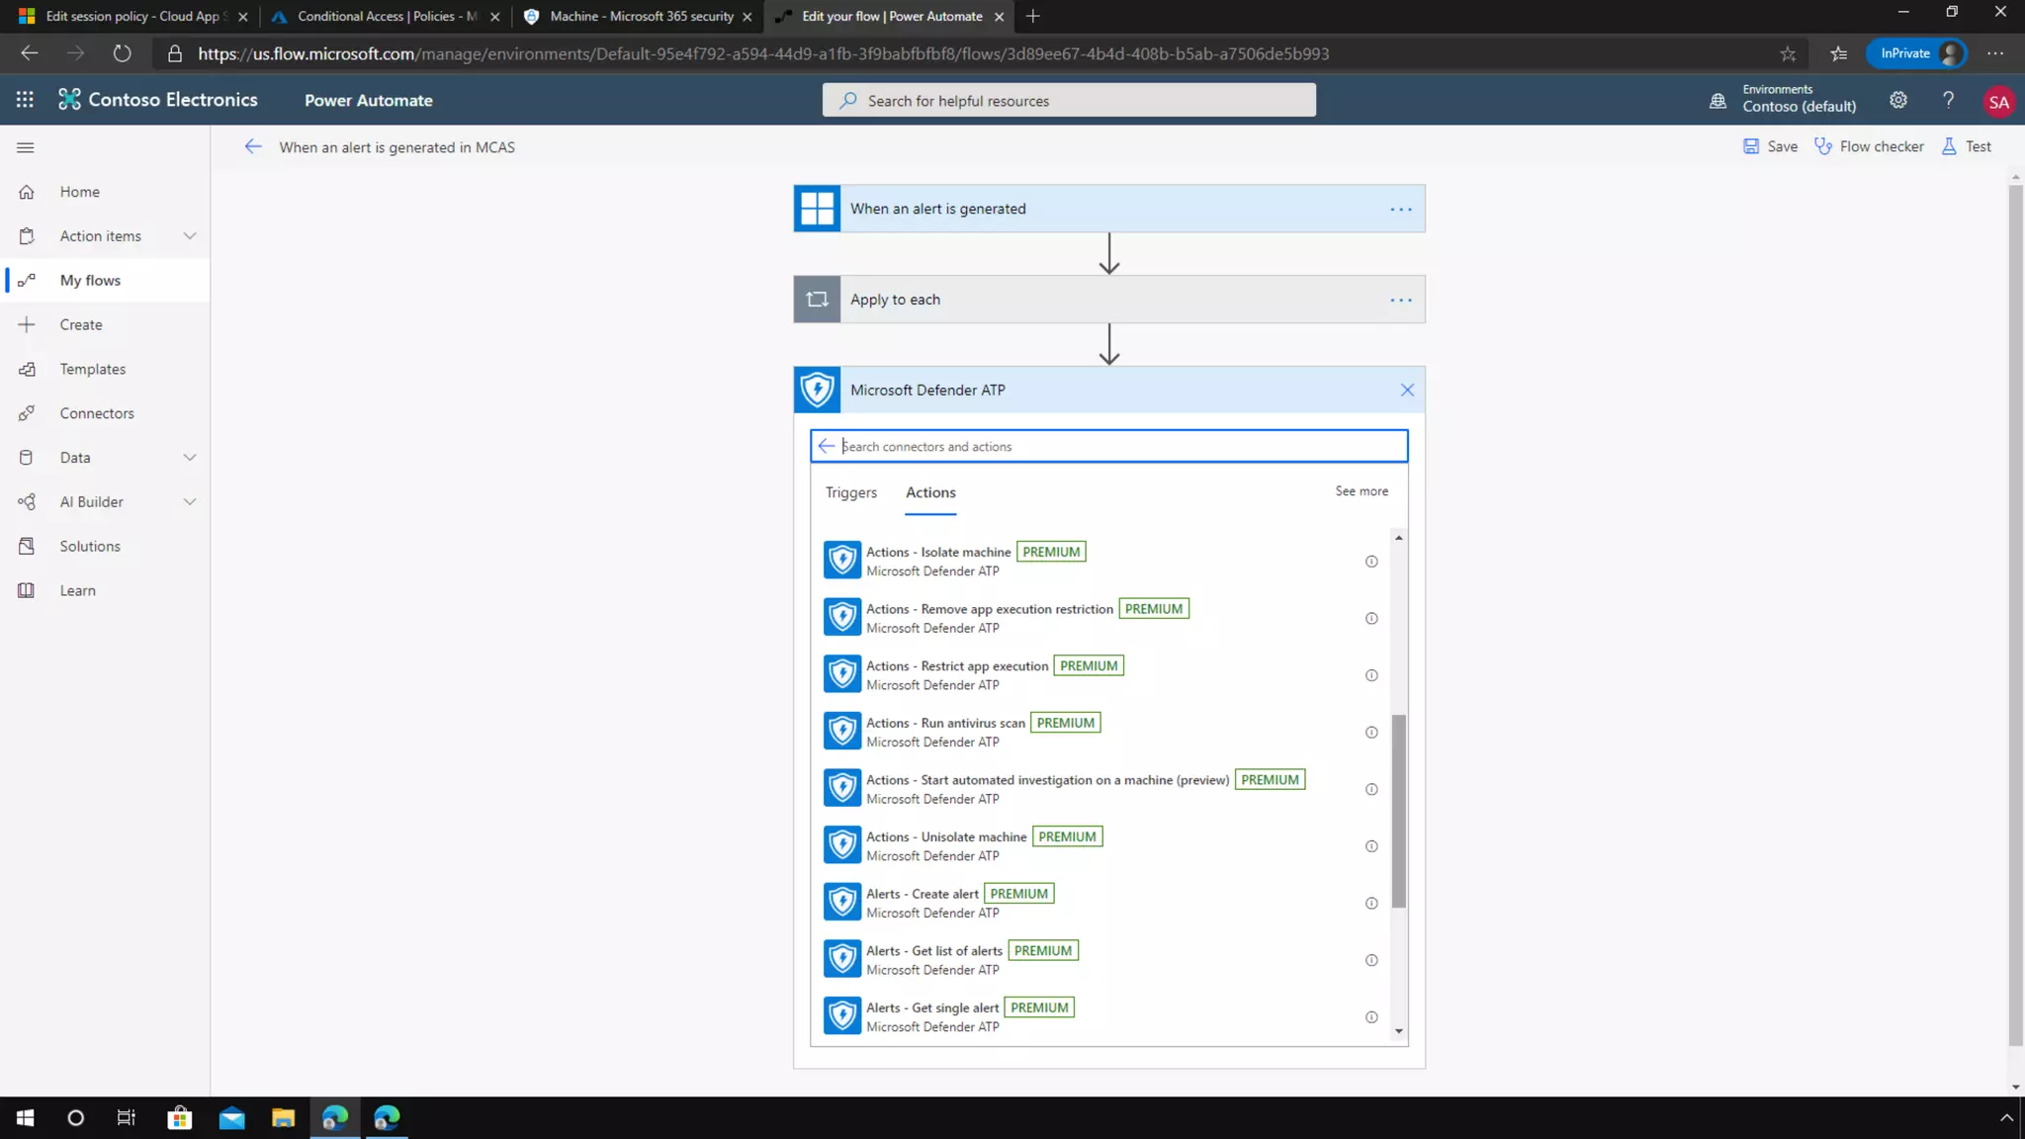This screenshot has height=1139, width=2025.
Task: Open the app launcher waffle icon
Action: pos(25,100)
